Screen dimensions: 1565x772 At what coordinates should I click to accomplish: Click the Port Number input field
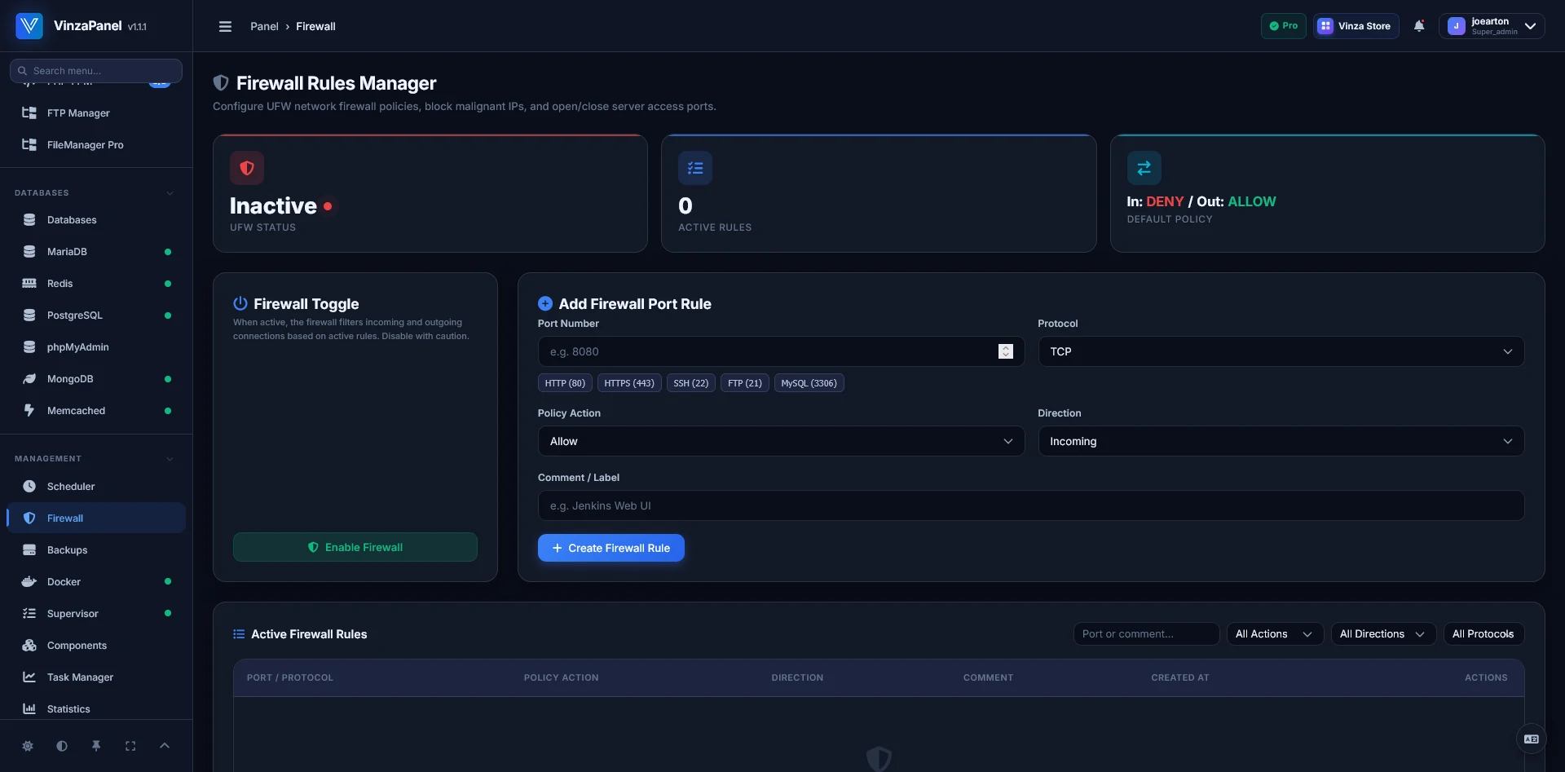coord(781,351)
